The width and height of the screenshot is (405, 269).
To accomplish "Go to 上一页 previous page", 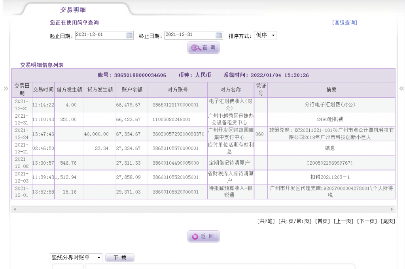I will pyautogui.click(x=343, y=221).
